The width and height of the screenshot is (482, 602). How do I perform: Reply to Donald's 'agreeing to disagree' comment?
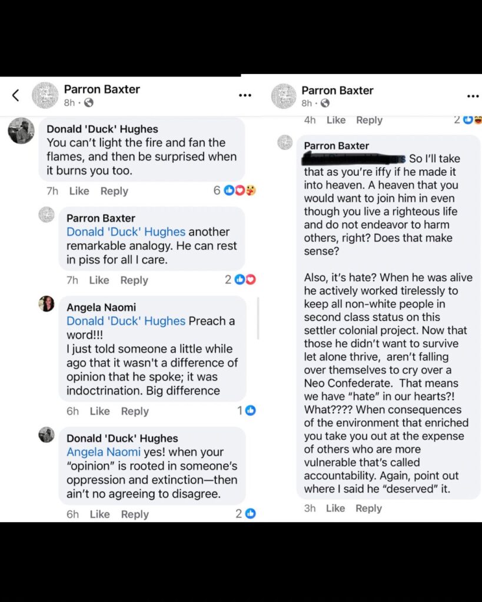click(x=135, y=514)
